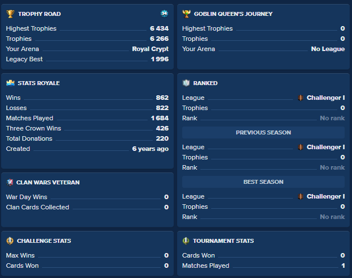This screenshot has height=278, width=352.
Task: Click the Previous Season Challenger I text
Action: tap(326, 147)
